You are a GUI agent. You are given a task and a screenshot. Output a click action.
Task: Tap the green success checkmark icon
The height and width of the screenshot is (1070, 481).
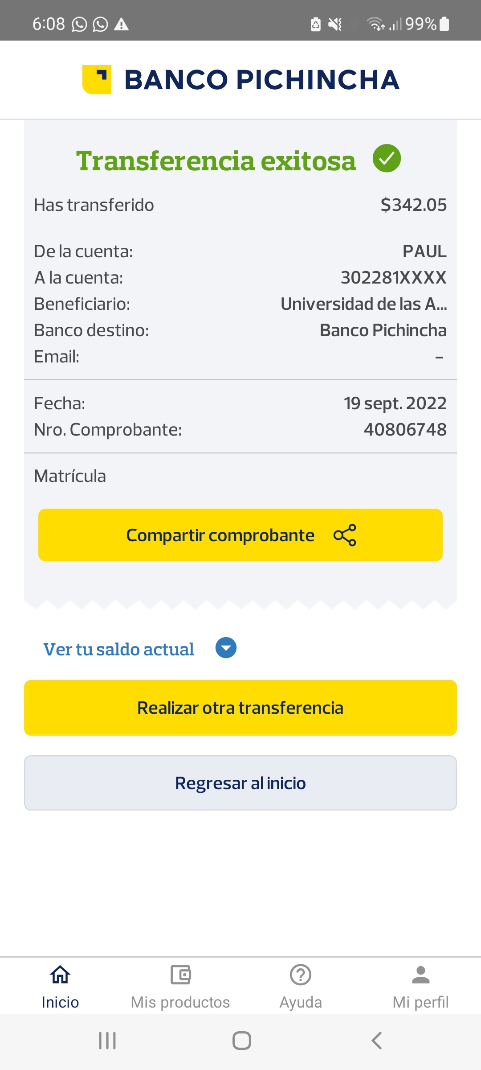point(387,158)
